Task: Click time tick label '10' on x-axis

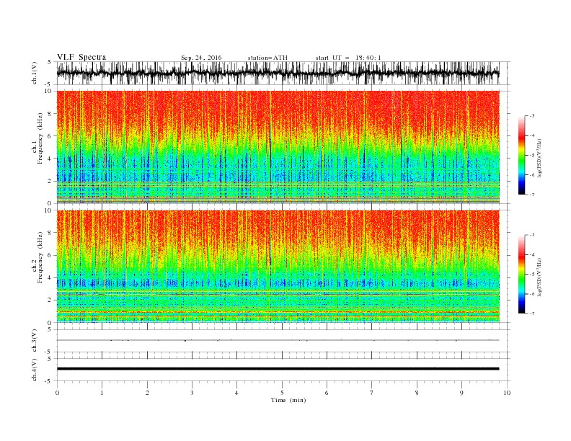Action: point(507,393)
